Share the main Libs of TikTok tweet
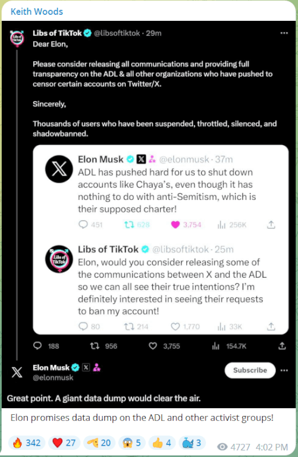 [x=282, y=346]
